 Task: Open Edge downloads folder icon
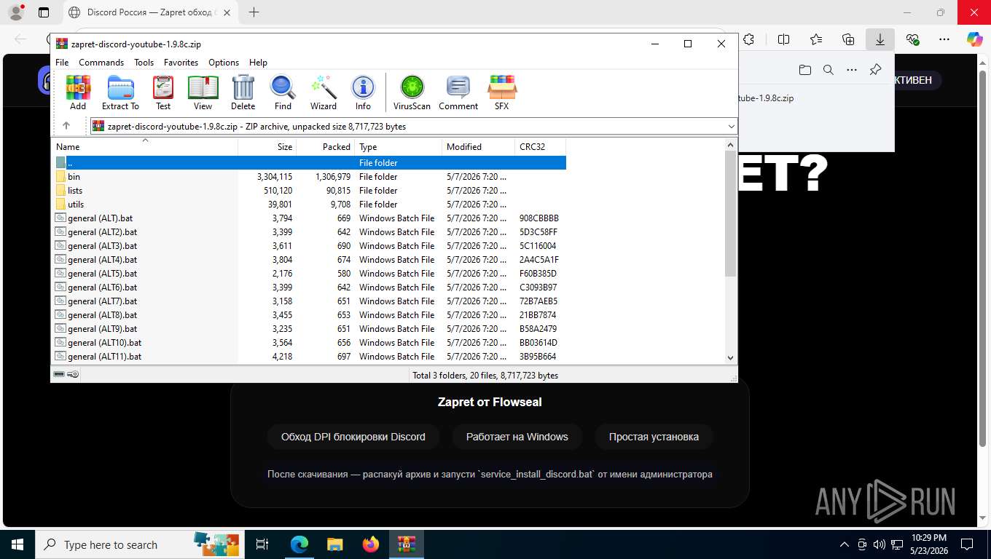click(804, 70)
